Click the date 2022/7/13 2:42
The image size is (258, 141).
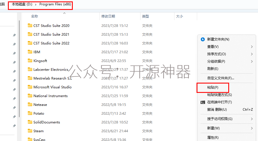[114, 113]
